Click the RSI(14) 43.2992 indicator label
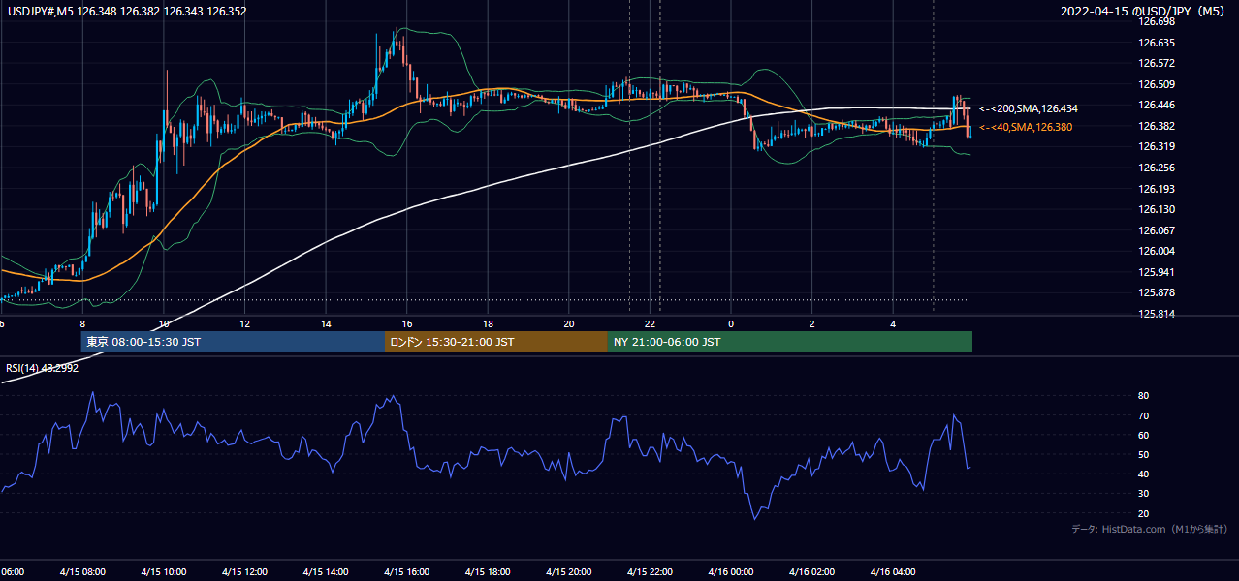The height and width of the screenshot is (581, 1239). pos(43,368)
